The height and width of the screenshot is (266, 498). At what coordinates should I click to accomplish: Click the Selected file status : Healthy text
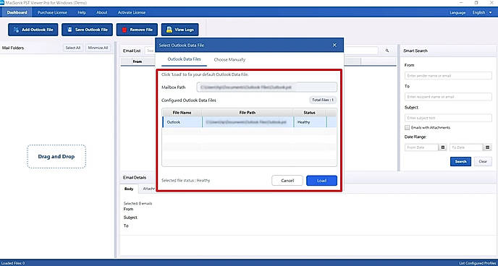(x=186, y=181)
